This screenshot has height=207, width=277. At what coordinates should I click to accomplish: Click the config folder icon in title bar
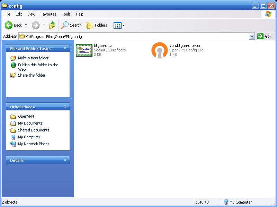(x=5, y=6)
